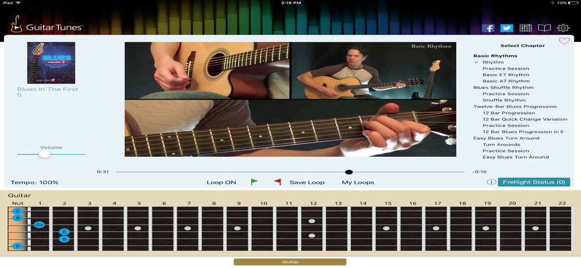Screen dimensions: 581x268
Task: Click Basic Rhythms section heading
Action: coord(495,56)
